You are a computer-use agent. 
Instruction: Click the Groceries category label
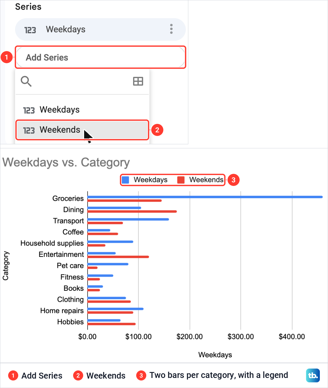(68, 199)
